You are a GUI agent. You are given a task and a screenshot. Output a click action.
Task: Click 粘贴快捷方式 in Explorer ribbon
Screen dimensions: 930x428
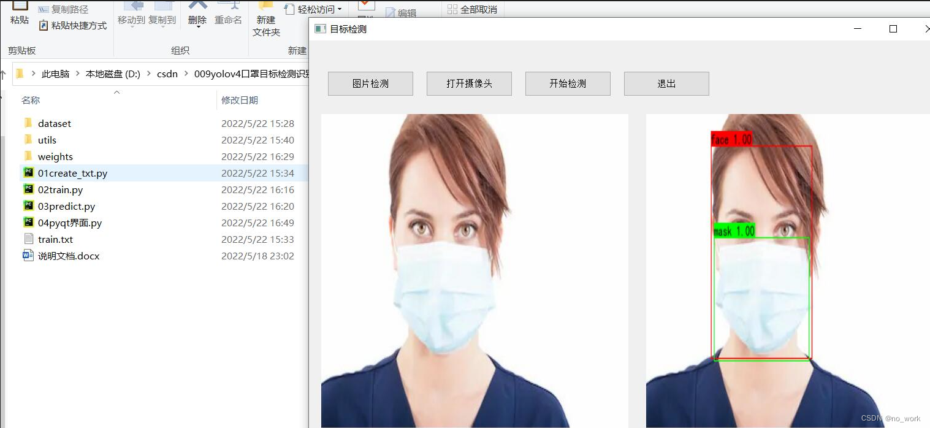[x=72, y=25]
